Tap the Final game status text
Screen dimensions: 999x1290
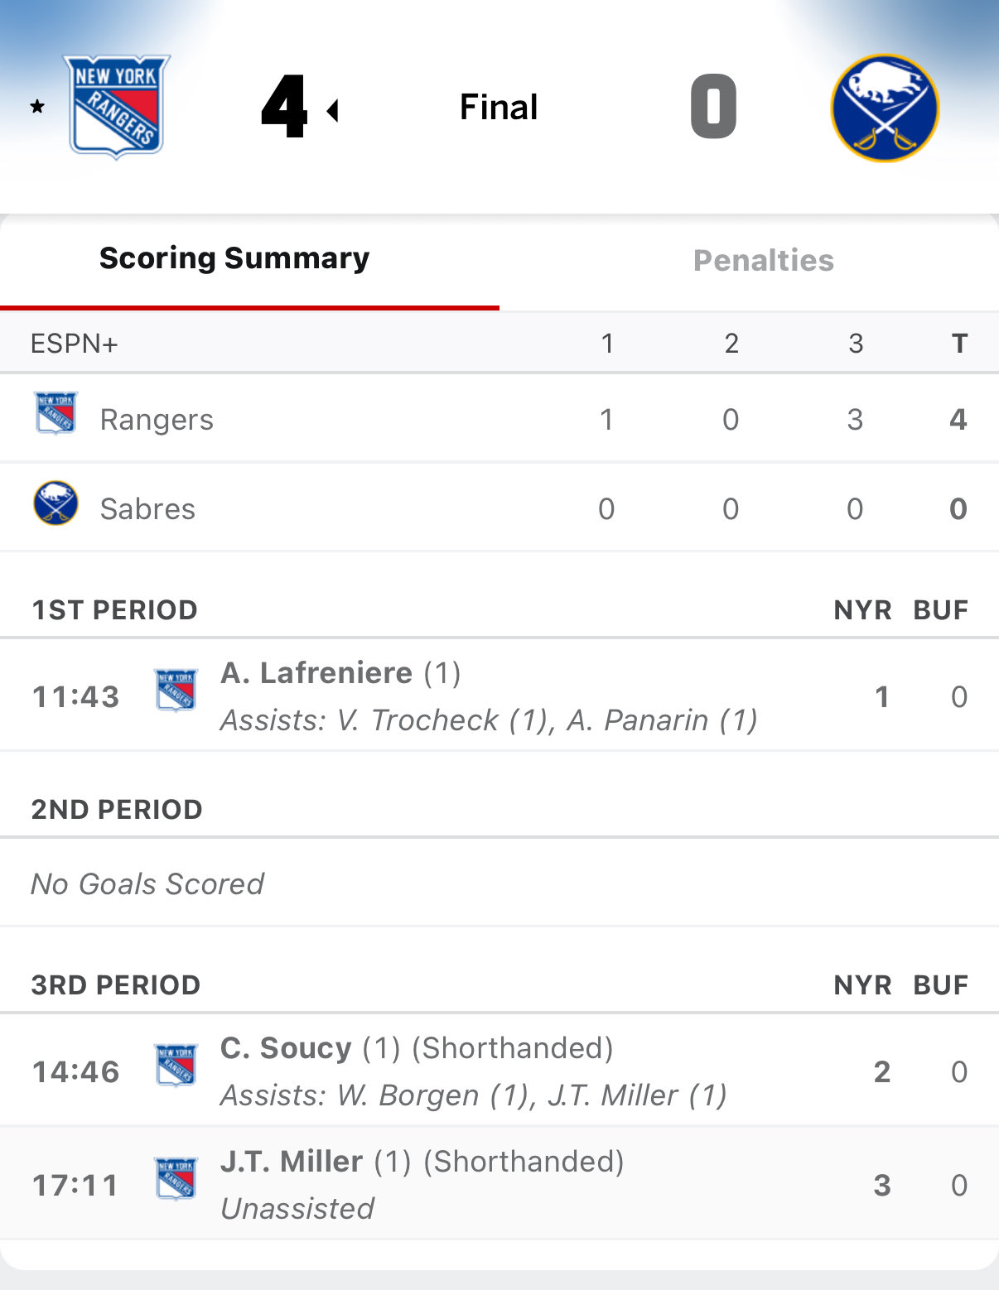point(499,108)
